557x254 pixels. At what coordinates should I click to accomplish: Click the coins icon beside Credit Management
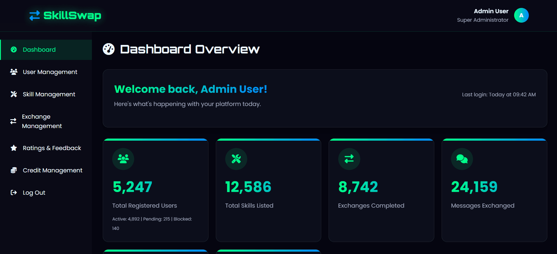tap(14, 170)
